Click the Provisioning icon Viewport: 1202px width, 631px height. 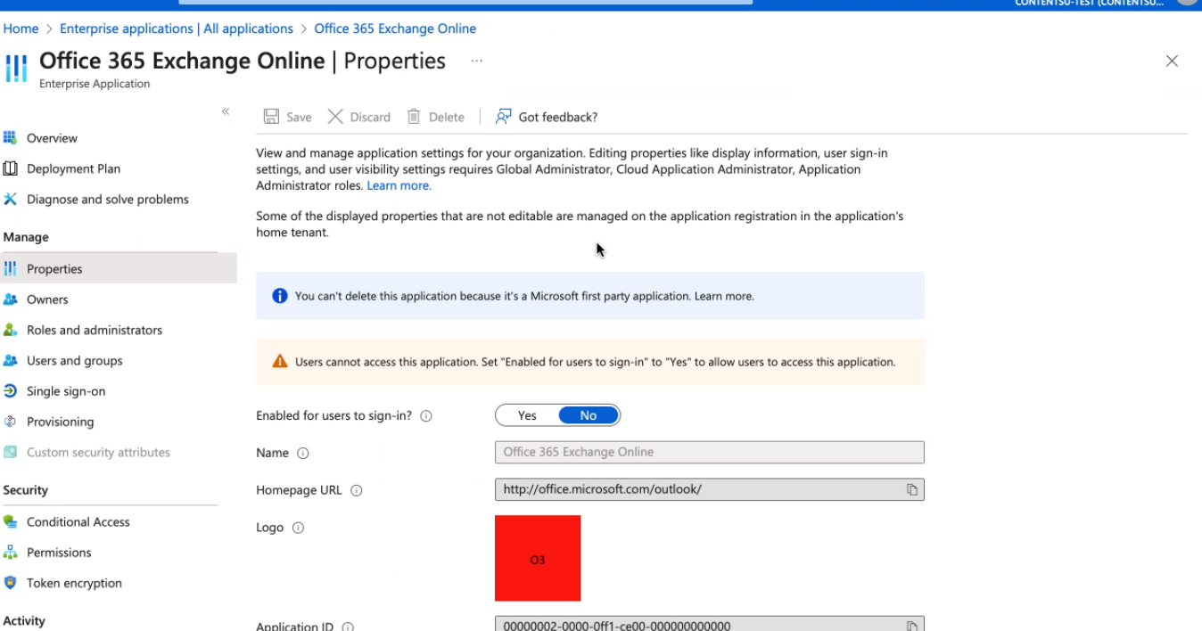[x=10, y=422]
